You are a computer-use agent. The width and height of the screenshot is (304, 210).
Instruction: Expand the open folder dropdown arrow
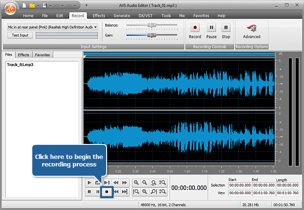coord(38,6)
